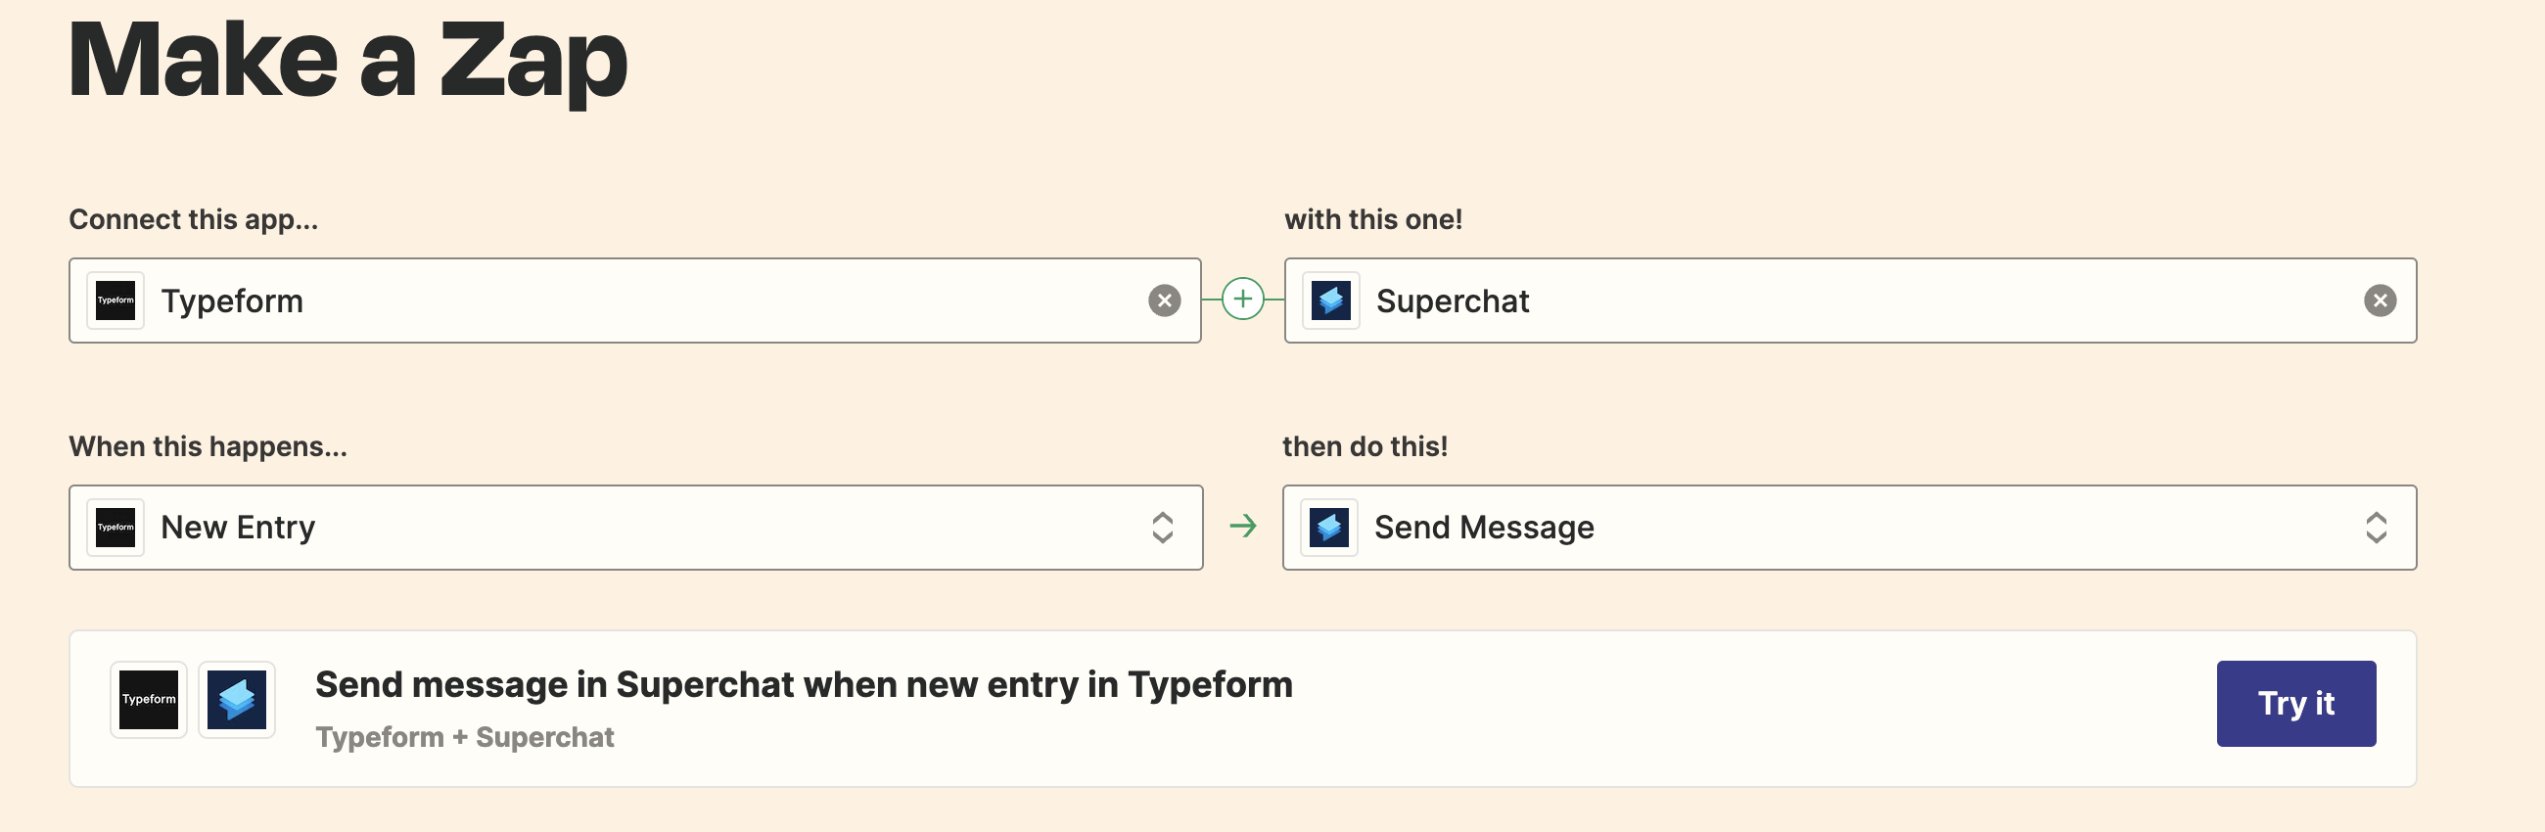This screenshot has height=832, width=2545.
Task: Expand action list via the Send Message chevrons
Action: click(x=2376, y=528)
